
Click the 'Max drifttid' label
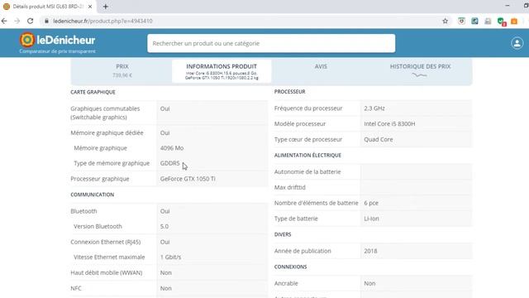pos(289,187)
